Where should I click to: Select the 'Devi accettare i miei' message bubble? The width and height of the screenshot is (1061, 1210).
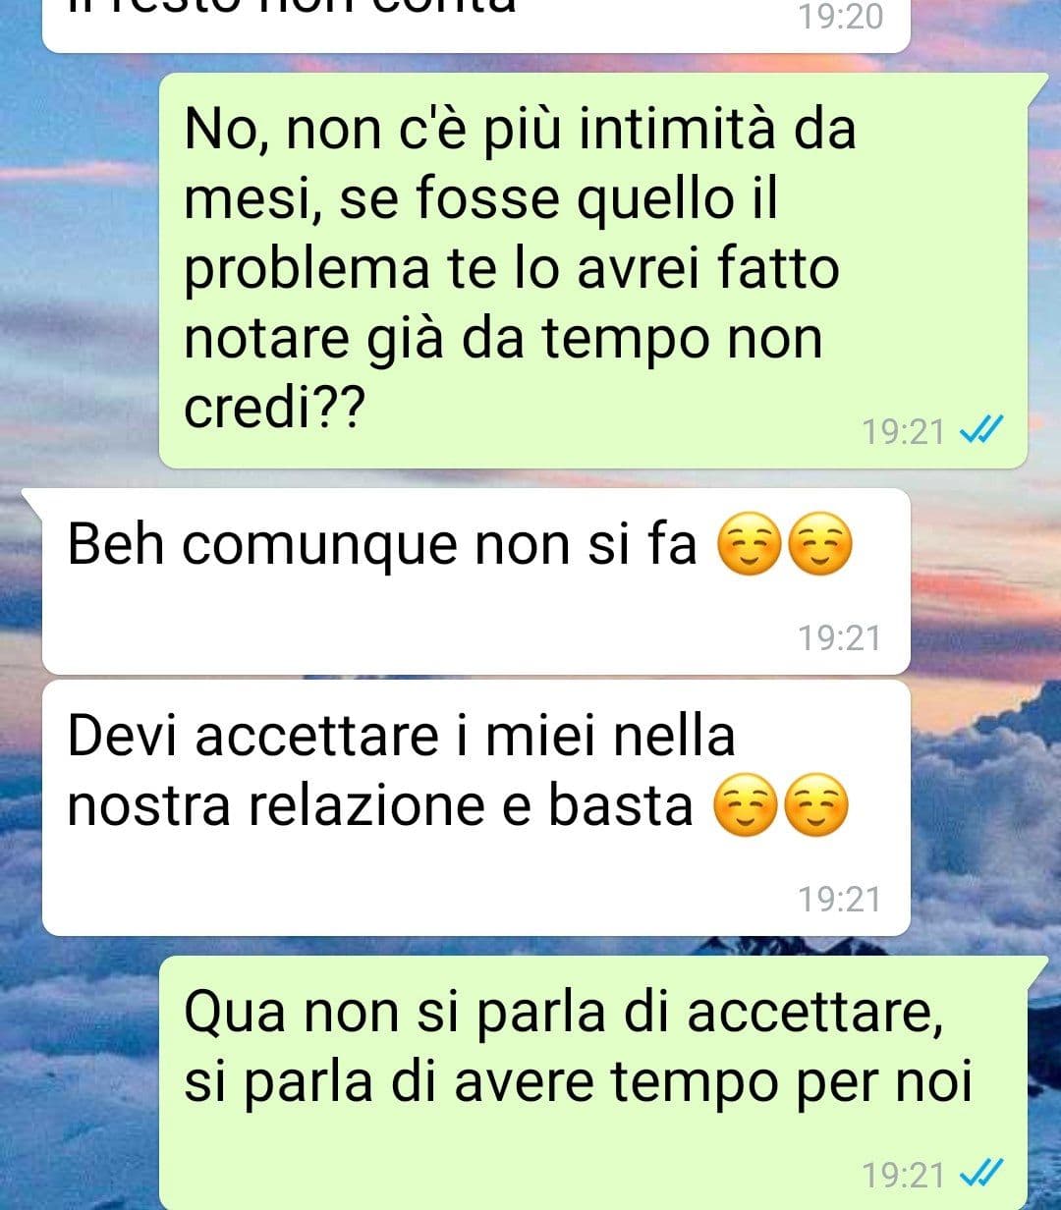[475, 807]
